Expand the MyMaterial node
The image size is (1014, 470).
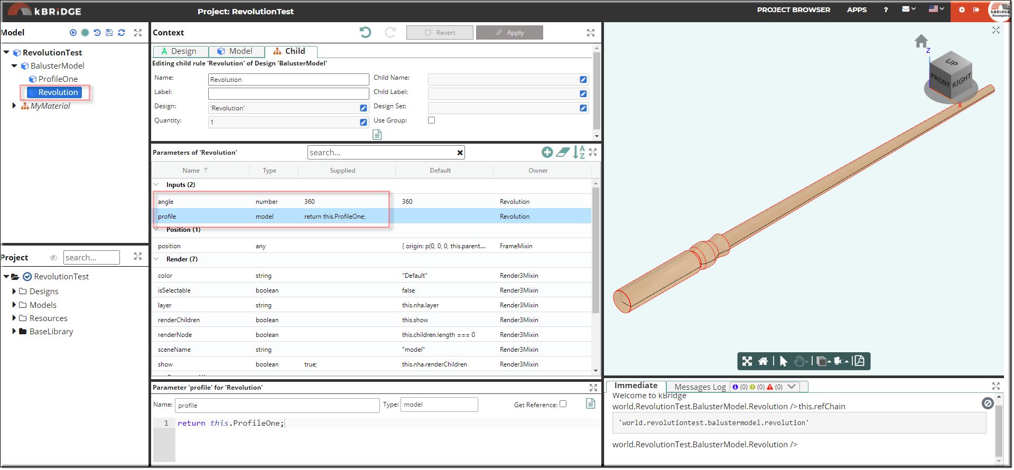click(14, 106)
